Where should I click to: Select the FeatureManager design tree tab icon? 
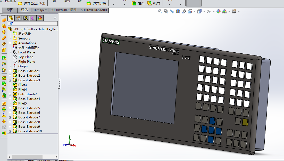pyautogui.click(x=11, y=18)
